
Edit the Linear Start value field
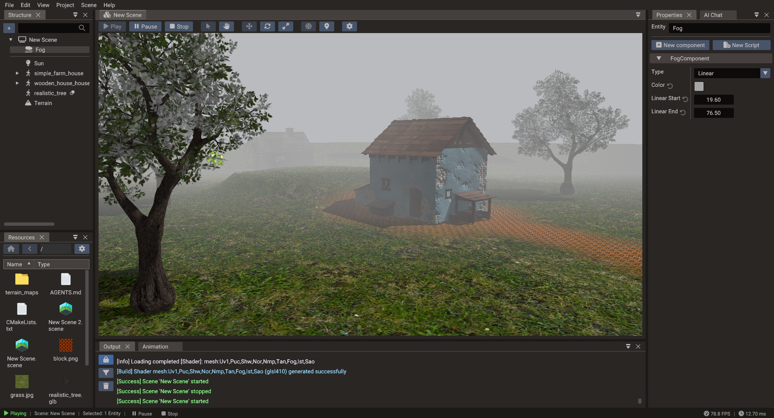pyautogui.click(x=714, y=100)
